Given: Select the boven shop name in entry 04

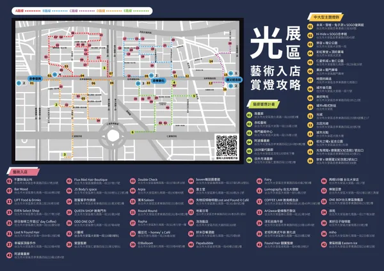Looking at the screenshot, I should coord(208,180).
